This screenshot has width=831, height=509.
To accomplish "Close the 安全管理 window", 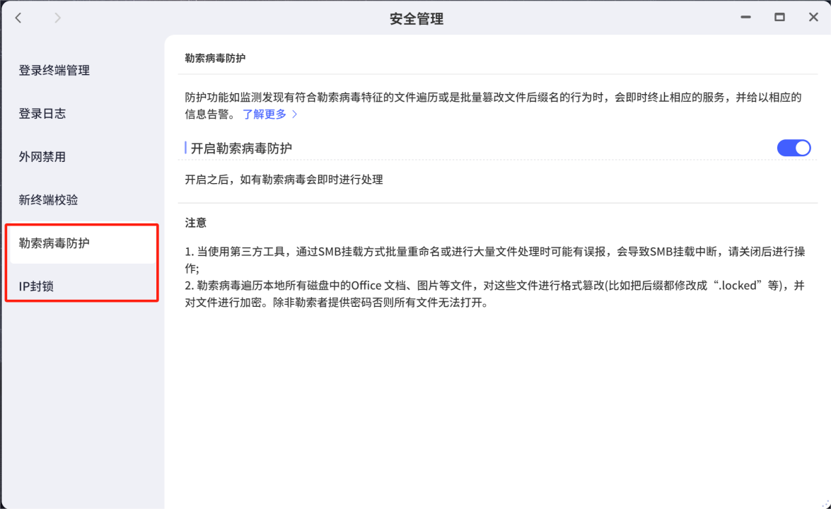I will click(x=813, y=18).
